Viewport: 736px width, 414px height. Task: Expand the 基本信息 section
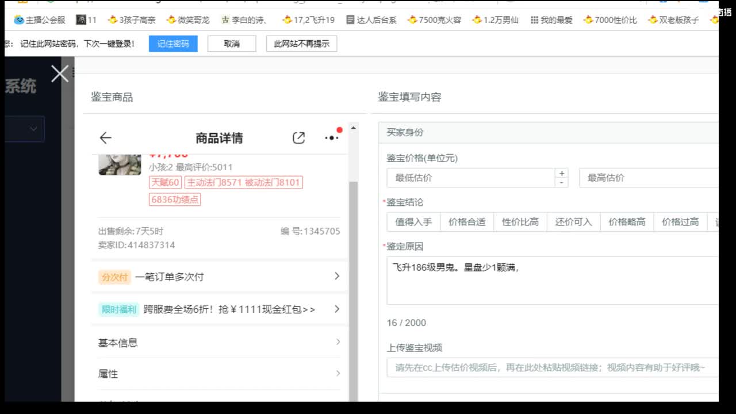pyautogui.click(x=219, y=343)
